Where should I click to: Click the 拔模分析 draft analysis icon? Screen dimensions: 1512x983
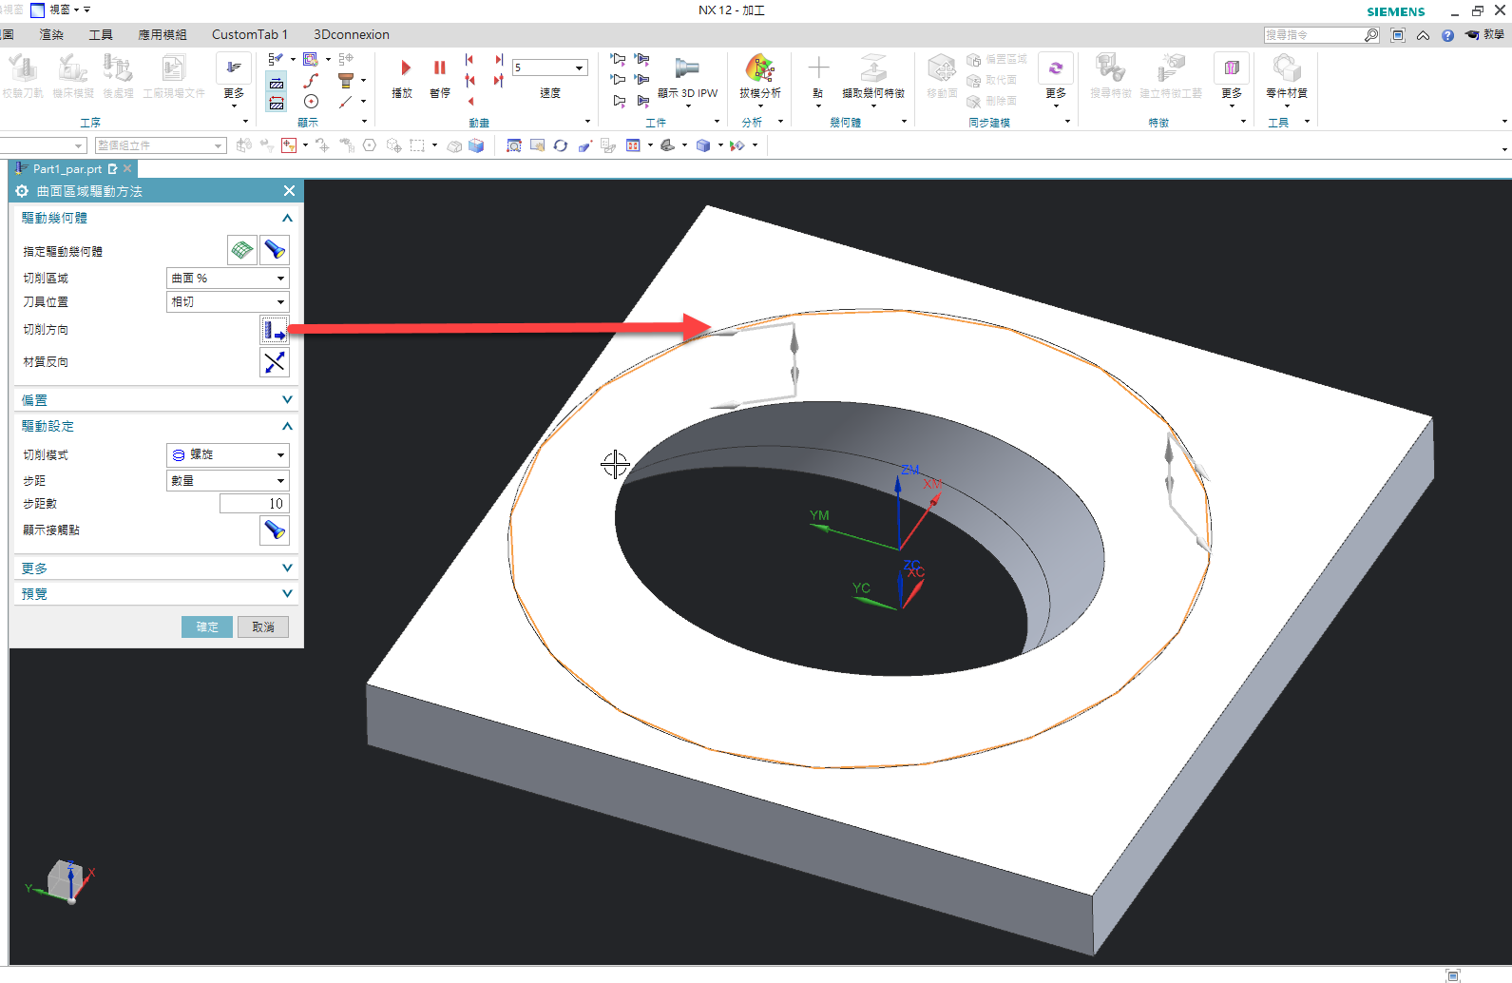tap(759, 78)
